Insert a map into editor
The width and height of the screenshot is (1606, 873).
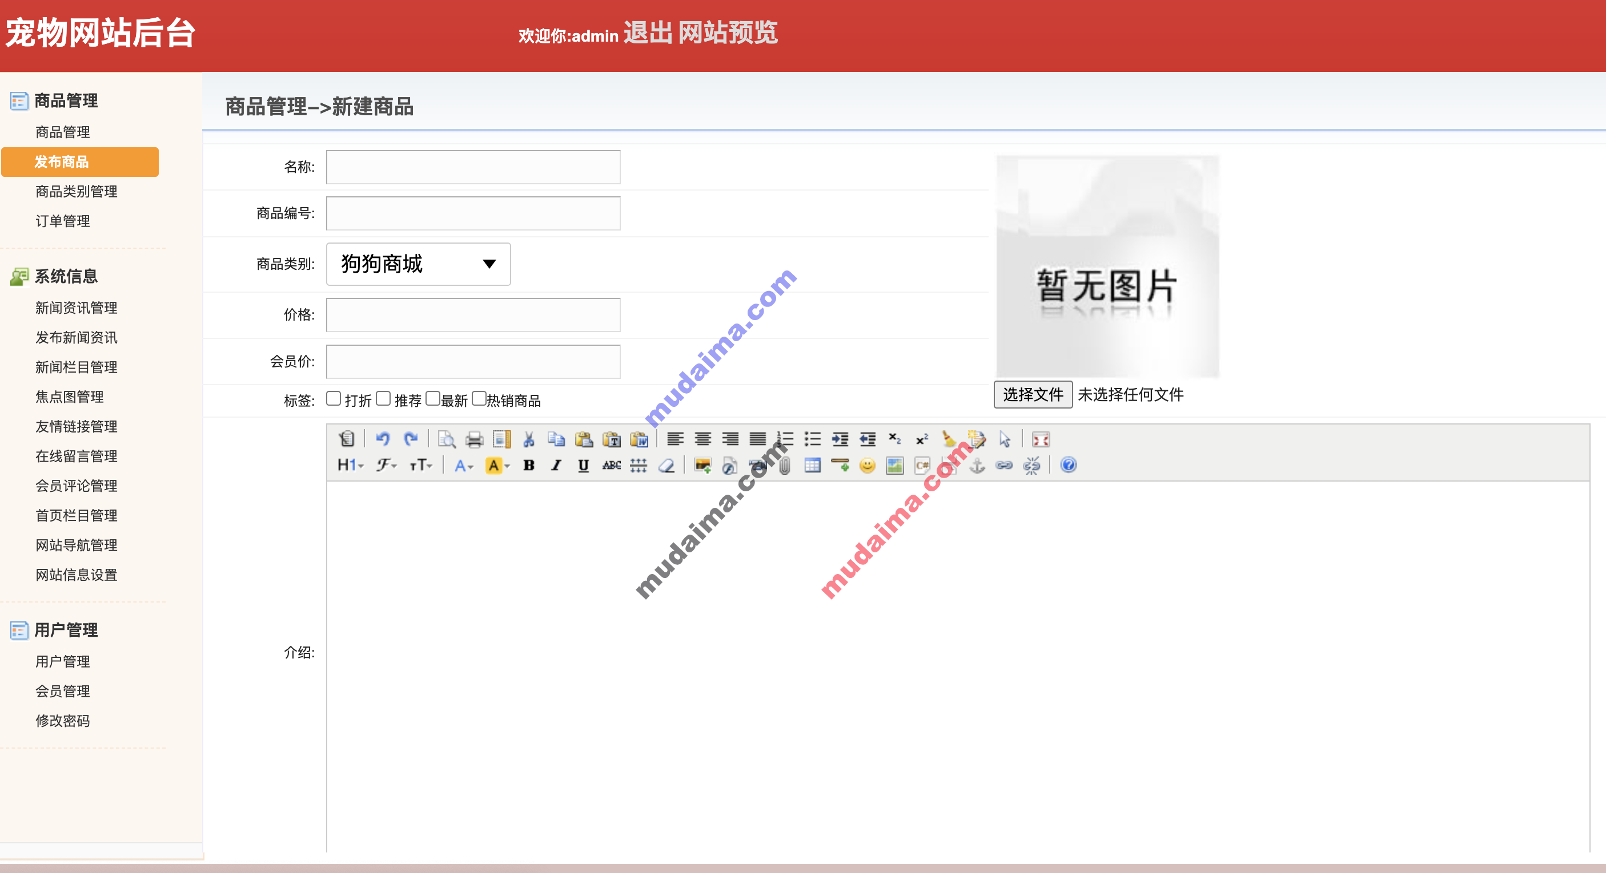point(894,465)
